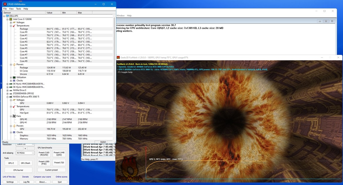Open the HWMonitor Help menu
The width and height of the screenshot is (343, 185).
click(26, 9)
